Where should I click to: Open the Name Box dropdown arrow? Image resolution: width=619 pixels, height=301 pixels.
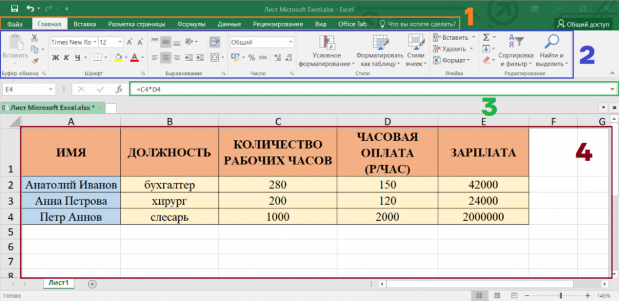coord(52,89)
